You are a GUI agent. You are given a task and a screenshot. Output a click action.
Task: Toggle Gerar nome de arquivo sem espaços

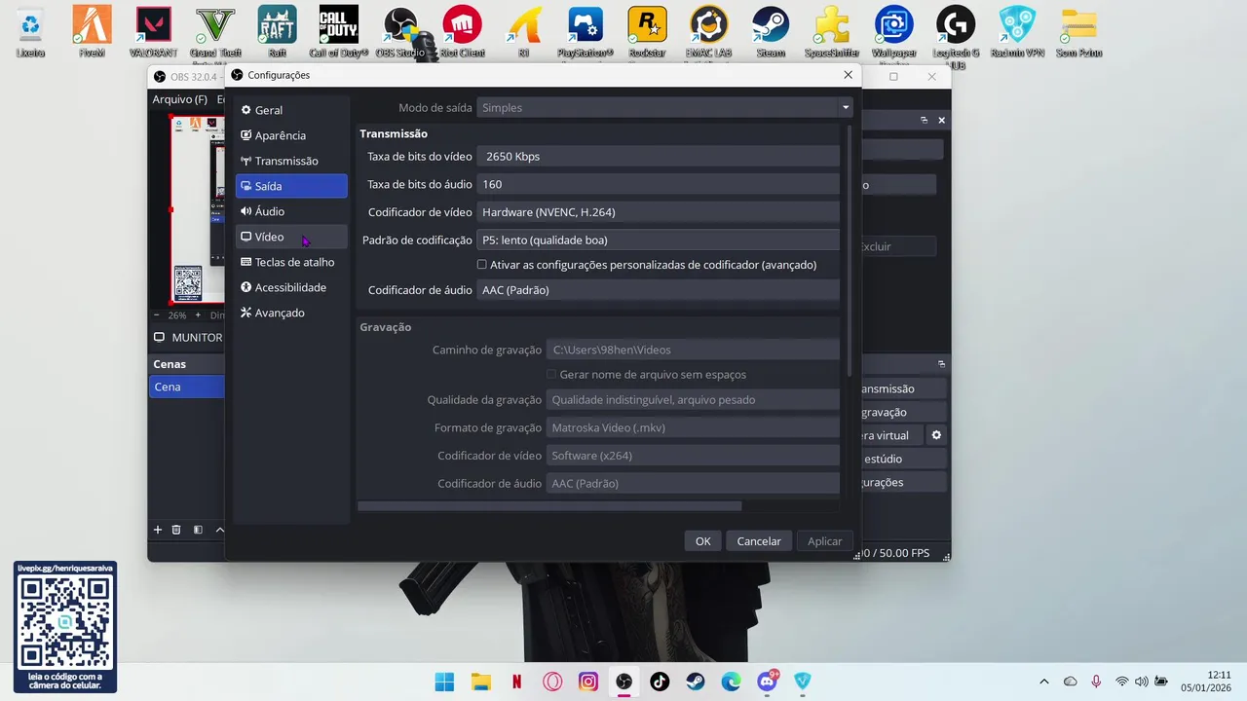pyautogui.click(x=551, y=374)
